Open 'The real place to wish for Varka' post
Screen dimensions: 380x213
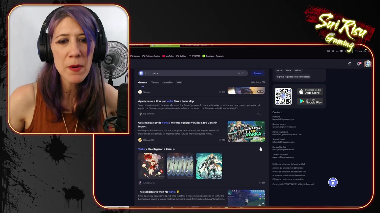pos(159,192)
